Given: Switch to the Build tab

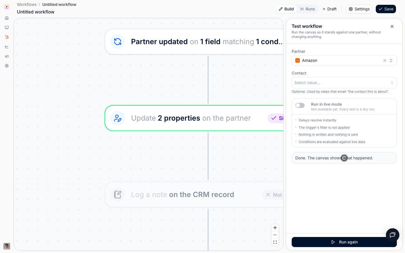Looking at the screenshot, I should (x=286, y=9).
